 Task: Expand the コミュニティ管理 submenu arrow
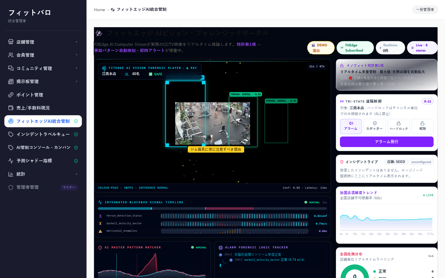(77, 68)
